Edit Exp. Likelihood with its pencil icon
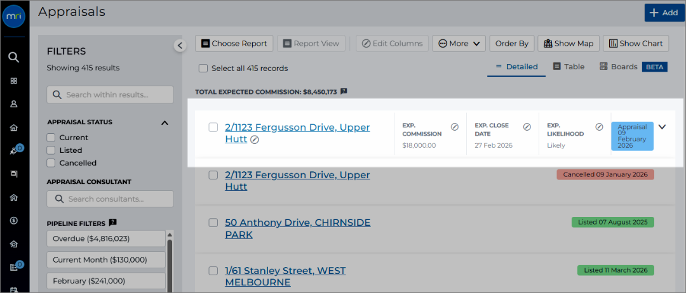 [x=600, y=127]
